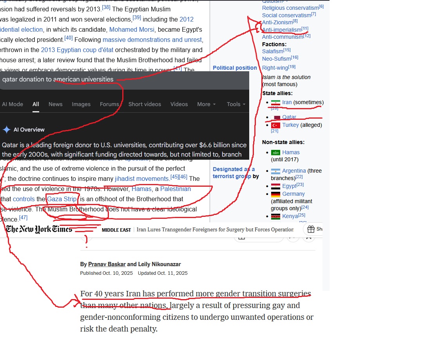Open the 2012 election link
Viewport: 433px width, 348px height.
(x=187, y=19)
